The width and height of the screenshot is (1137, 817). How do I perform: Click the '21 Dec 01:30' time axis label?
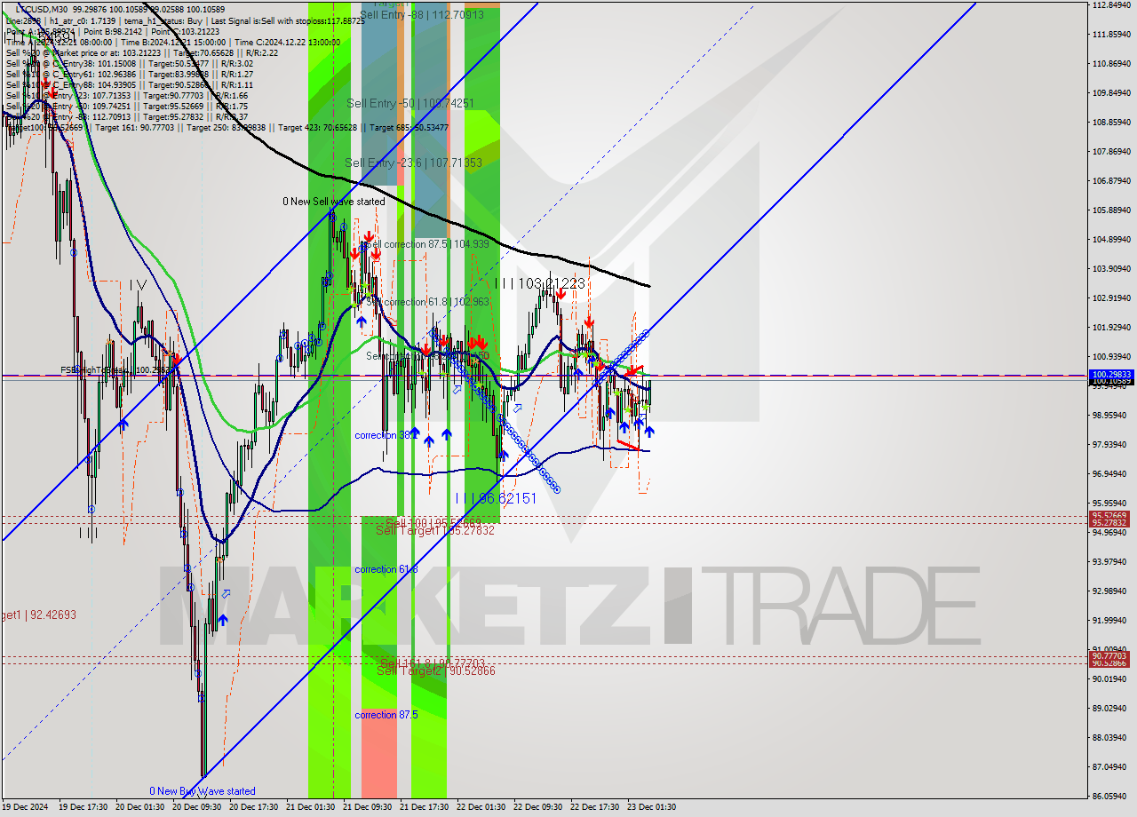[311, 807]
